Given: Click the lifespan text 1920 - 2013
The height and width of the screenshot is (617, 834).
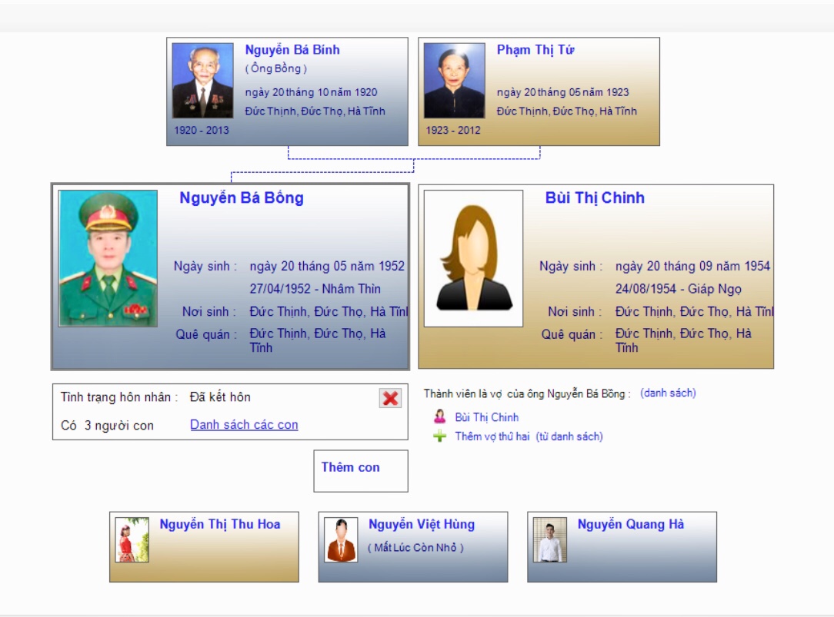Looking at the screenshot, I should click(x=202, y=130).
